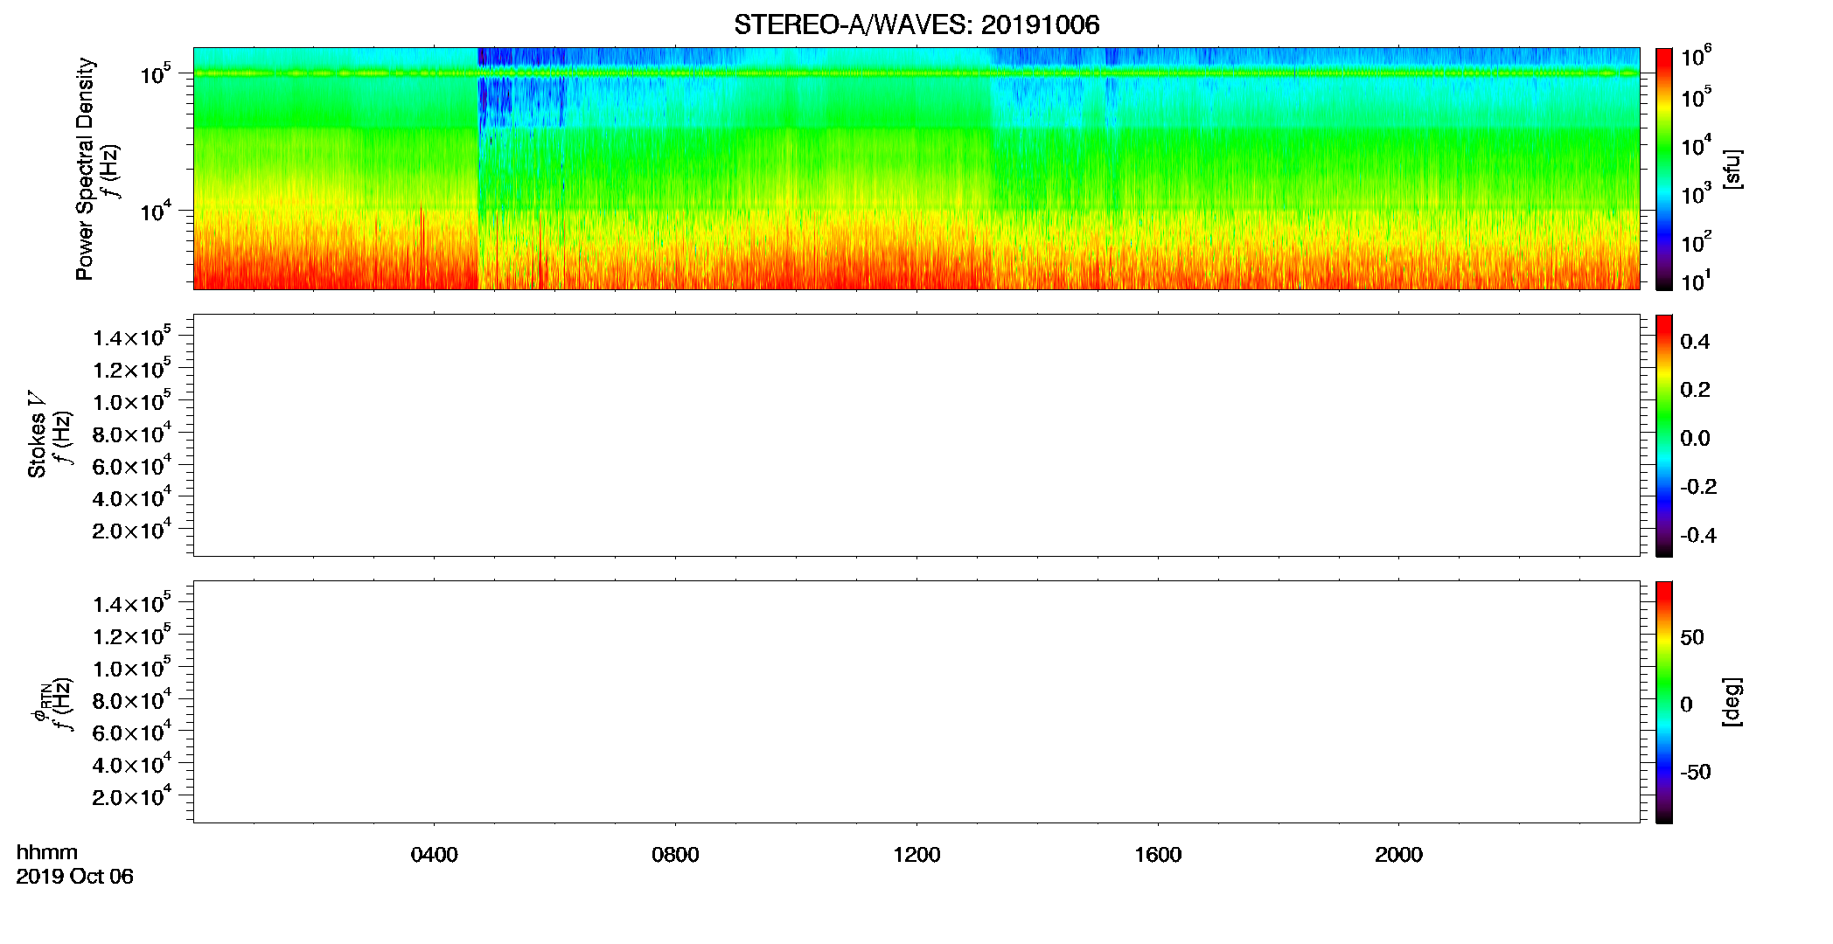The width and height of the screenshot is (1833, 944).
Task: Click the hhmm time format label
Action: 47,853
